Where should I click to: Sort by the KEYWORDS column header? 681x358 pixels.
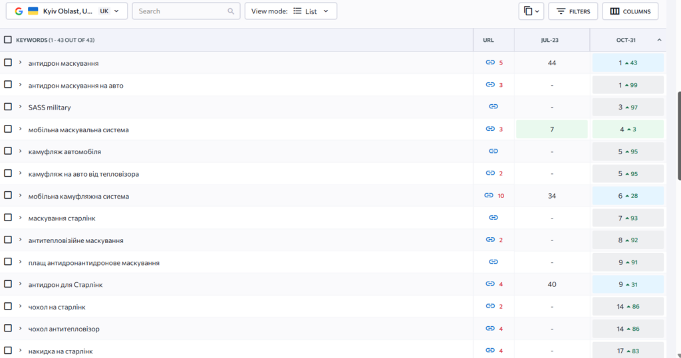point(55,40)
